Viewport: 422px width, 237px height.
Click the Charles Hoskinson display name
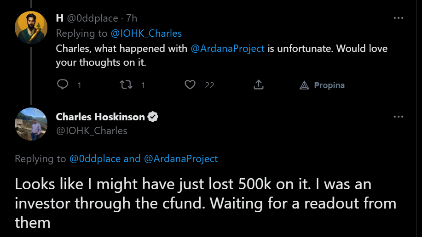click(x=100, y=117)
